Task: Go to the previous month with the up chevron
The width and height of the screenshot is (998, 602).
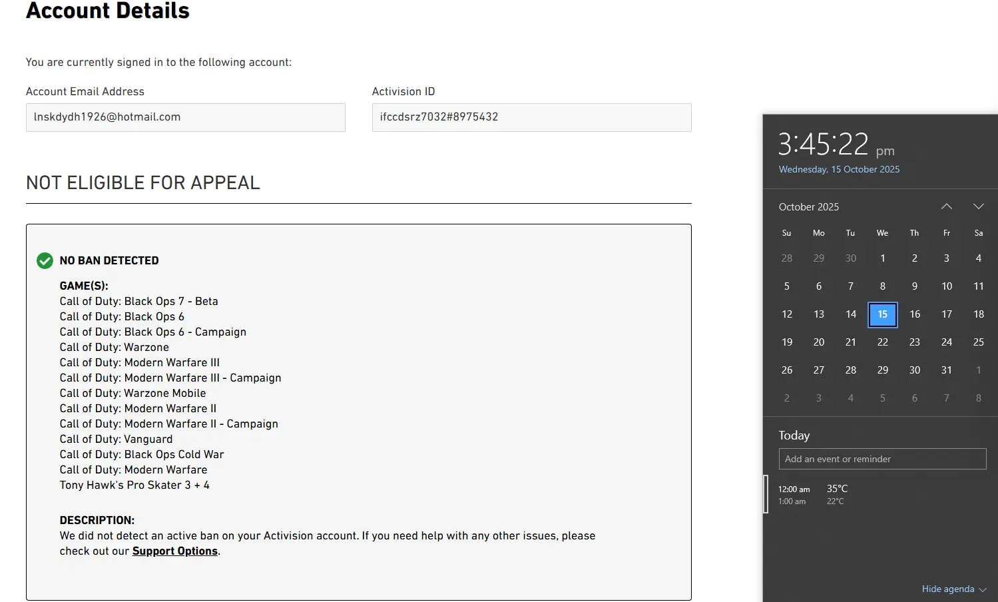Action: tap(946, 206)
